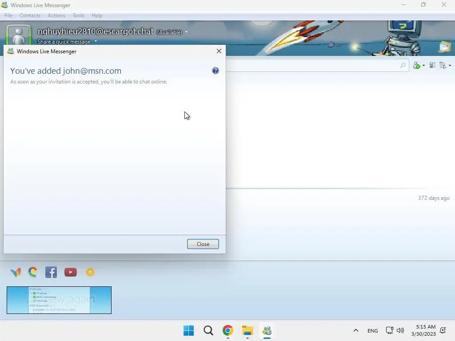Open the volume speaker tray icon
Viewport: 455px width, 341px height.
pos(400,330)
